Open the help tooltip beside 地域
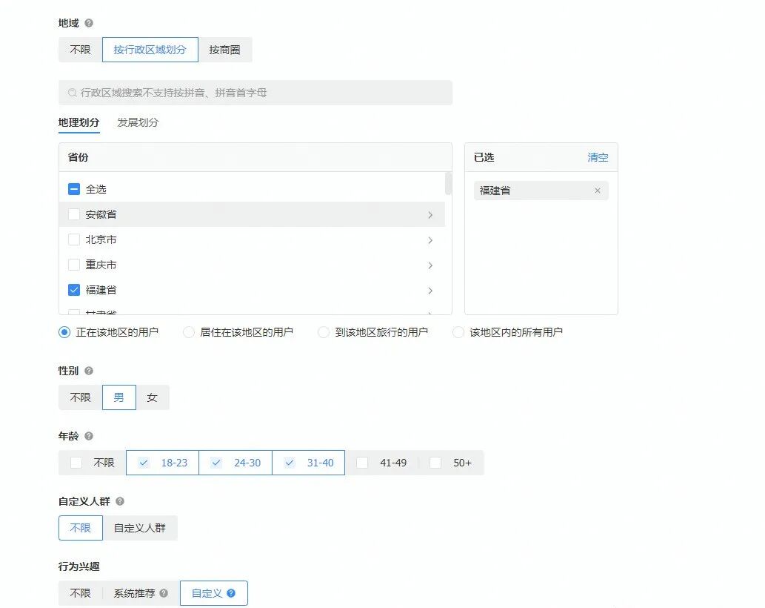The height and width of the screenshot is (608, 765). point(88,23)
